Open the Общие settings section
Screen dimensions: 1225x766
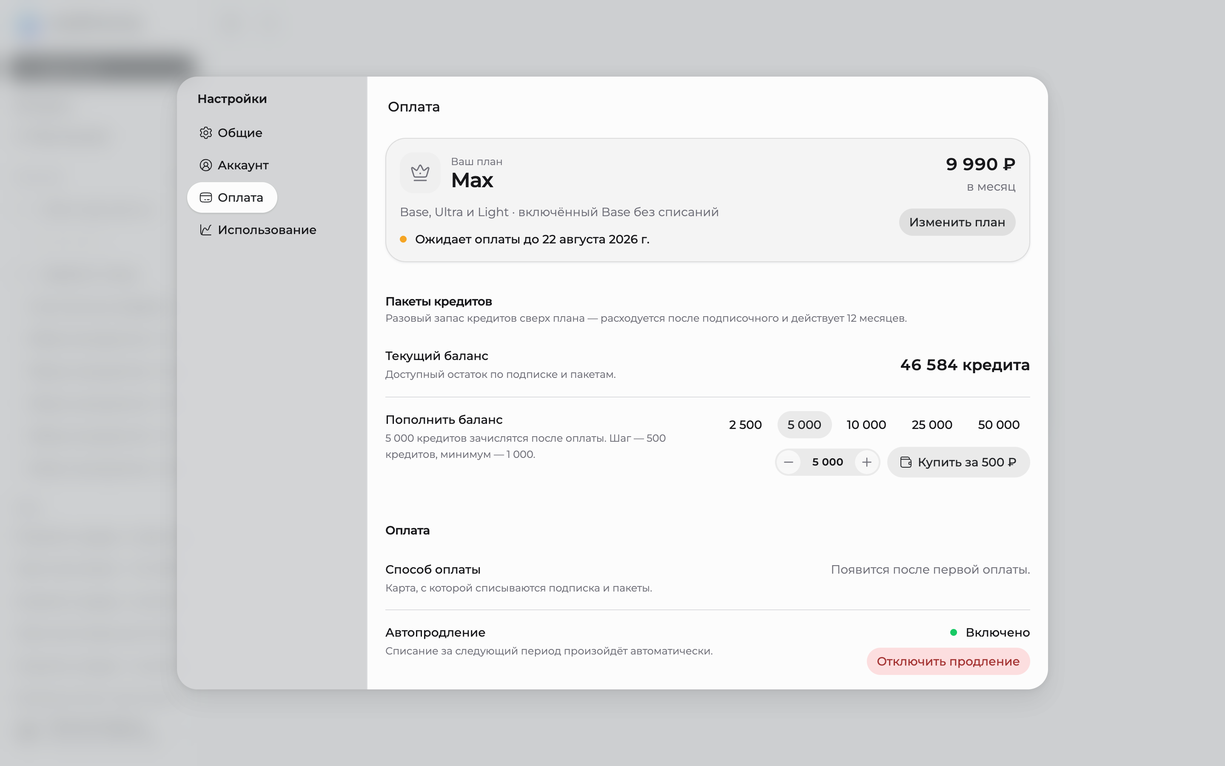[231, 133]
